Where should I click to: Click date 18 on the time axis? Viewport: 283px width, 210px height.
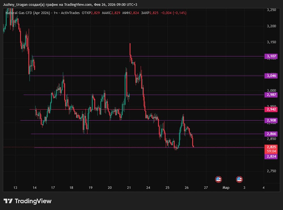[72, 187]
